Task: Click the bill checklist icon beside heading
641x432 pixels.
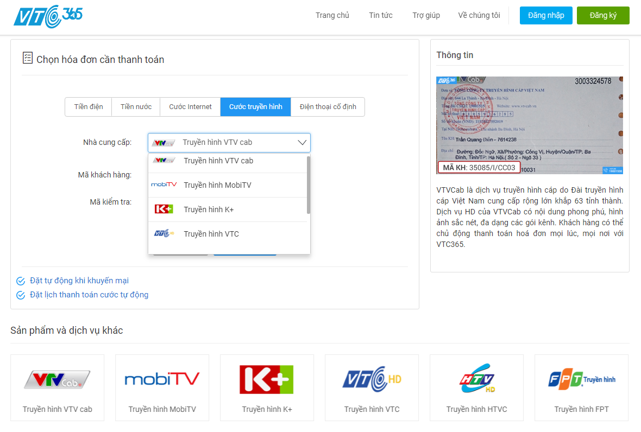Action: (28, 58)
